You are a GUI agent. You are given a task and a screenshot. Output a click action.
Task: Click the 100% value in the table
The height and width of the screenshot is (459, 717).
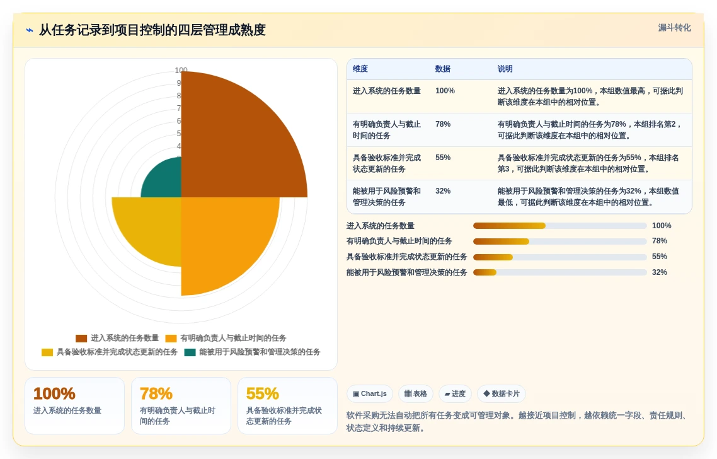coord(445,91)
